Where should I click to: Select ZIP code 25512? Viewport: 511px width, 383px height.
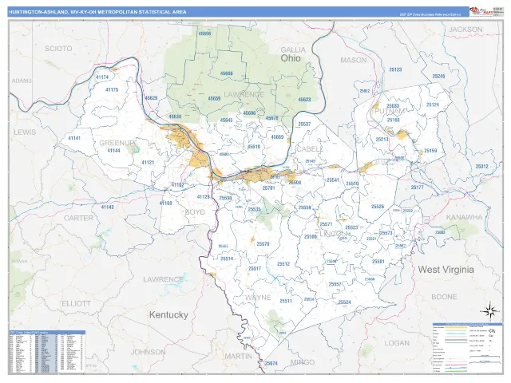click(x=283, y=264)
